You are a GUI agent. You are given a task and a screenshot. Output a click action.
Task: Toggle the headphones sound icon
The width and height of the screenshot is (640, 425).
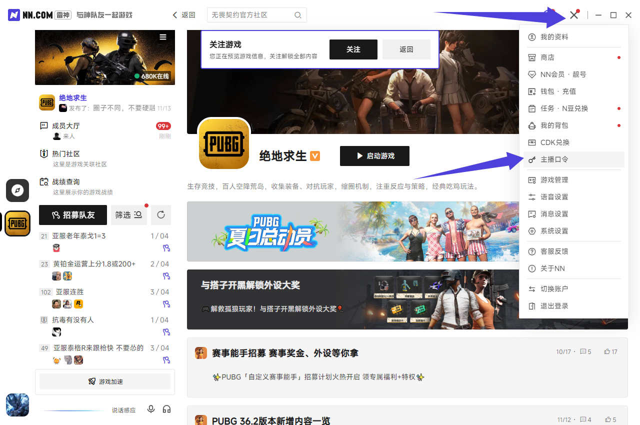click(167, 409)
